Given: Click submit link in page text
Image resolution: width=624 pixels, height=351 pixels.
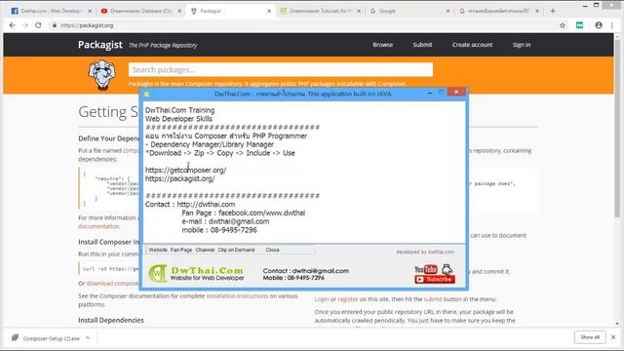Looking at the screenshot, I should pos(433,299).
